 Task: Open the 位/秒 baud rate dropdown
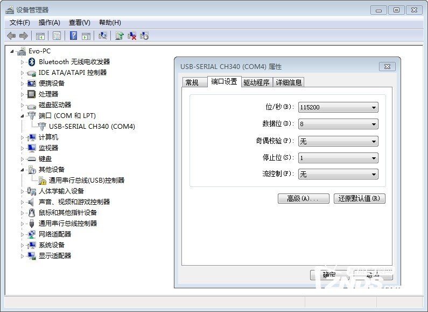pyautogui.click(x=338, y=107)
